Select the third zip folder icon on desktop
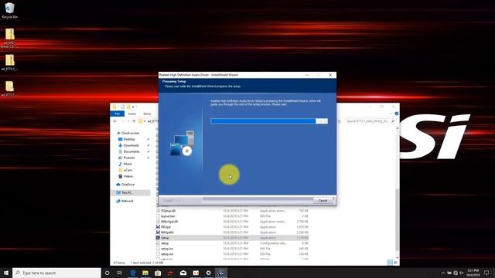495x278 pixels. pyautogui.click(x=9, y=88)
